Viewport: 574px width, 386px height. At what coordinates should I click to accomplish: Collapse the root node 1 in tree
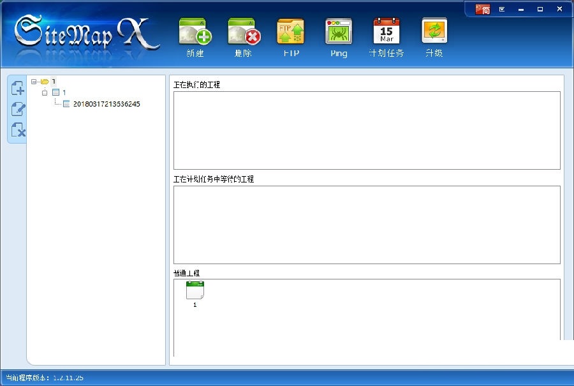(34, 82)
